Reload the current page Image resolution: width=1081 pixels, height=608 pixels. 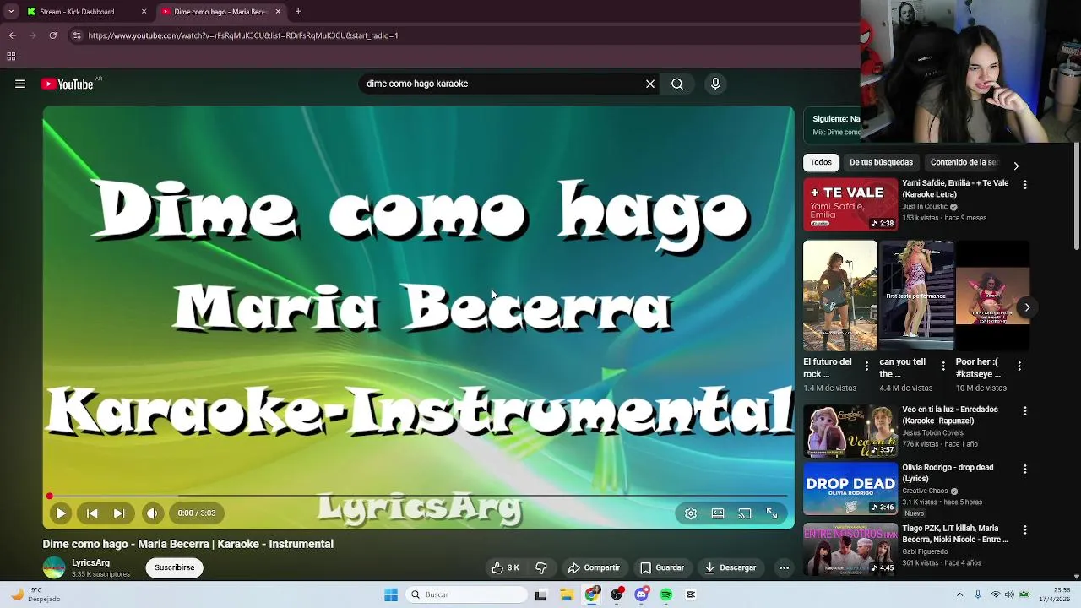[52, 35]
